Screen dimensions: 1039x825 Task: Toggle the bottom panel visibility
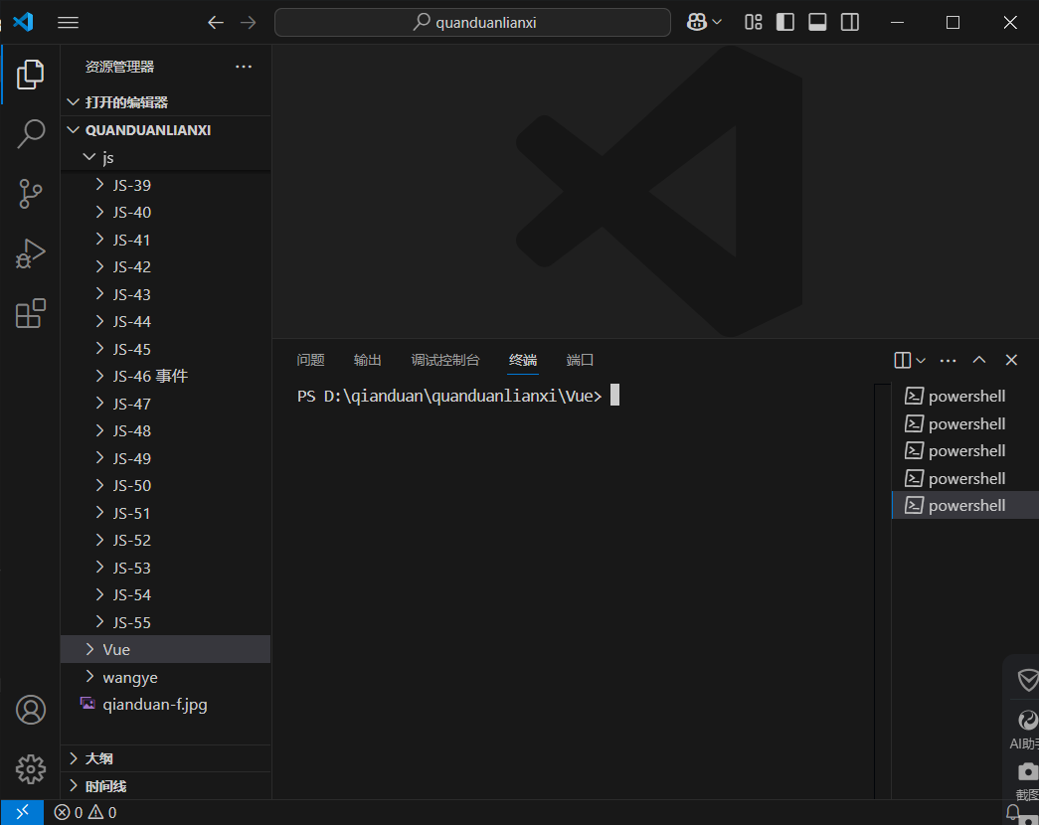tap(817, 23)
